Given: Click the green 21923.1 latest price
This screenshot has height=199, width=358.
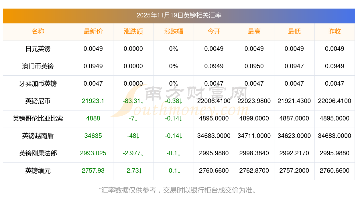Looking at the screenshot, I should [93, 101].
